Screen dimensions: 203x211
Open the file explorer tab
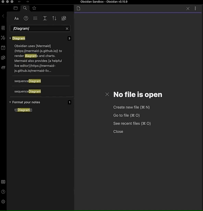pyautogui.click(x=16, y=8)
